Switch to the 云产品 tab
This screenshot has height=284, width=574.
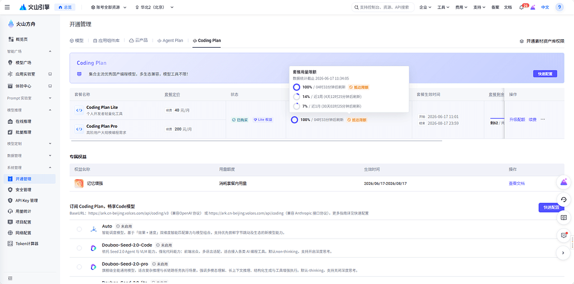(x=139, y=40)
